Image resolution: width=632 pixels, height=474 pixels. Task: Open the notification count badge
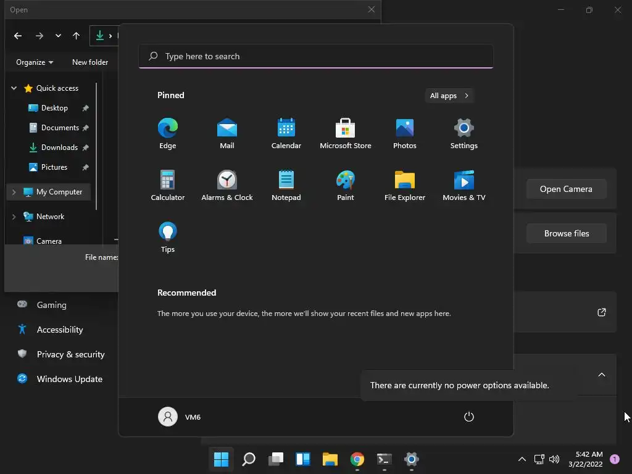[615, 459]
